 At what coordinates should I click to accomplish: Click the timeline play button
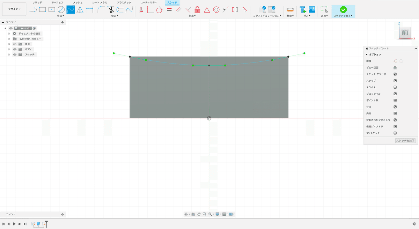(14, 224)
